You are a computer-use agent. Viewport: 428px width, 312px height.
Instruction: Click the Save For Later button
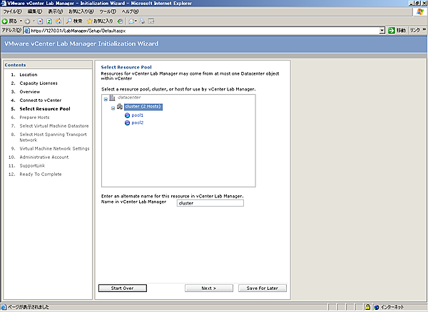click(263, 288)
